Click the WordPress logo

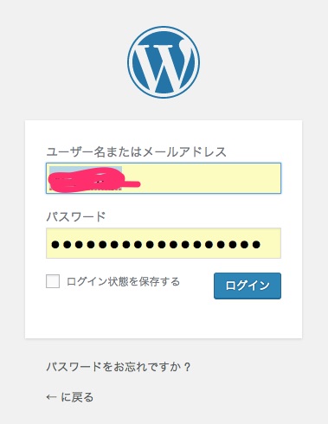164,62
